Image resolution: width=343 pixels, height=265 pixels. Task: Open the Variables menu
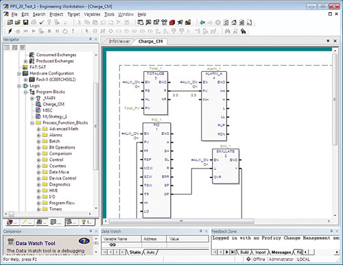coord(92,14)
